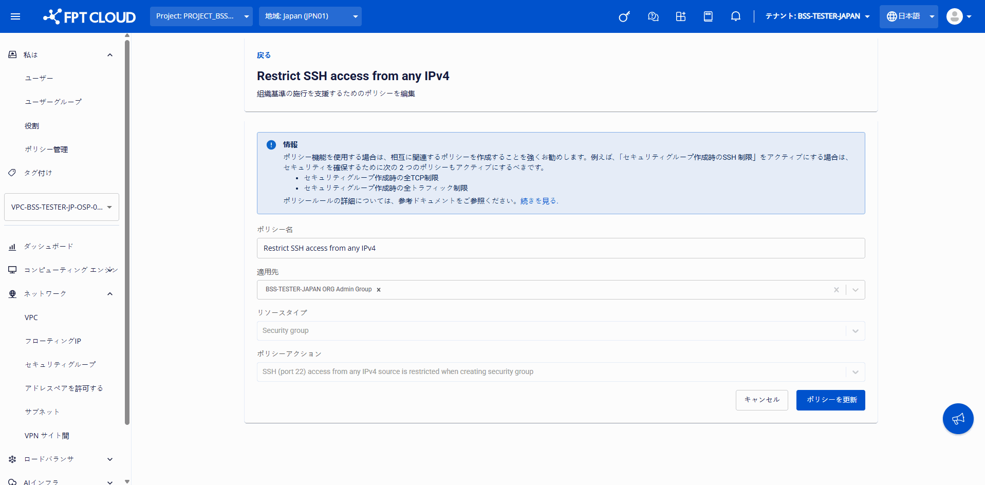Click the 戻る back link
This screenshot has width=985, height=485.
pyautogui.click(x=264, y=55)
